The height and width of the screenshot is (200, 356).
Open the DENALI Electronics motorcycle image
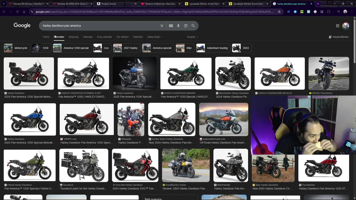click(x=329, y=74)
